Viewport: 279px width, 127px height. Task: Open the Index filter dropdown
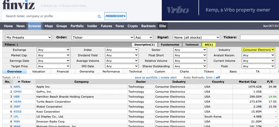click(x=122, y=50)
